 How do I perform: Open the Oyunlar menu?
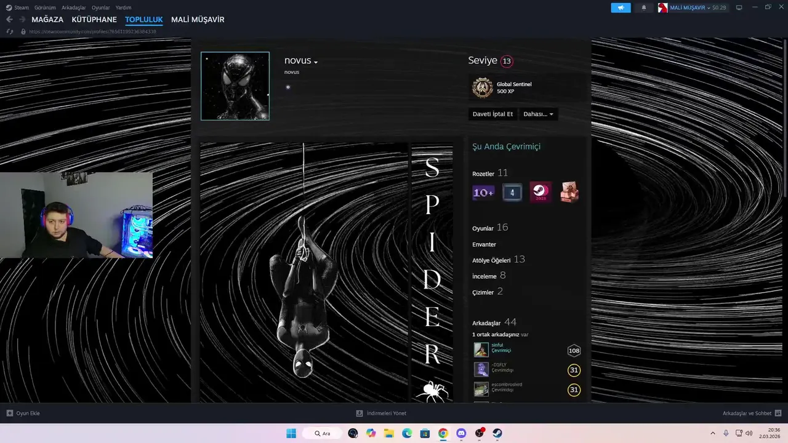[101, 7]
